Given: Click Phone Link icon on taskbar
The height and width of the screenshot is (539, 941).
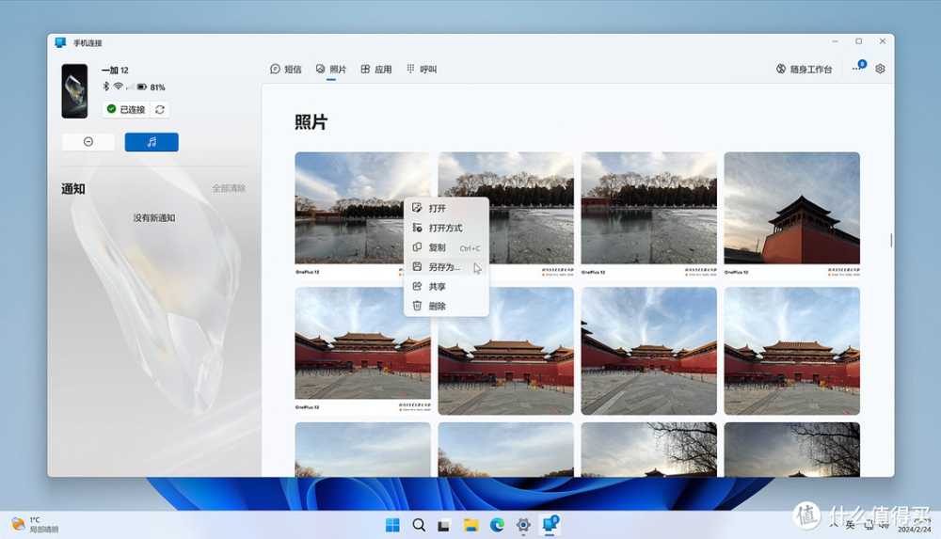Looking at the screenshot, I should click(550, 524).
